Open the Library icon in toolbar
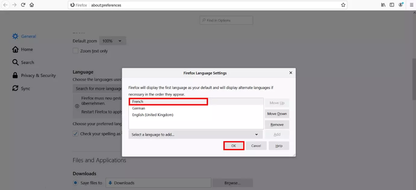416x190 pixels. click(x=383, y=5)
